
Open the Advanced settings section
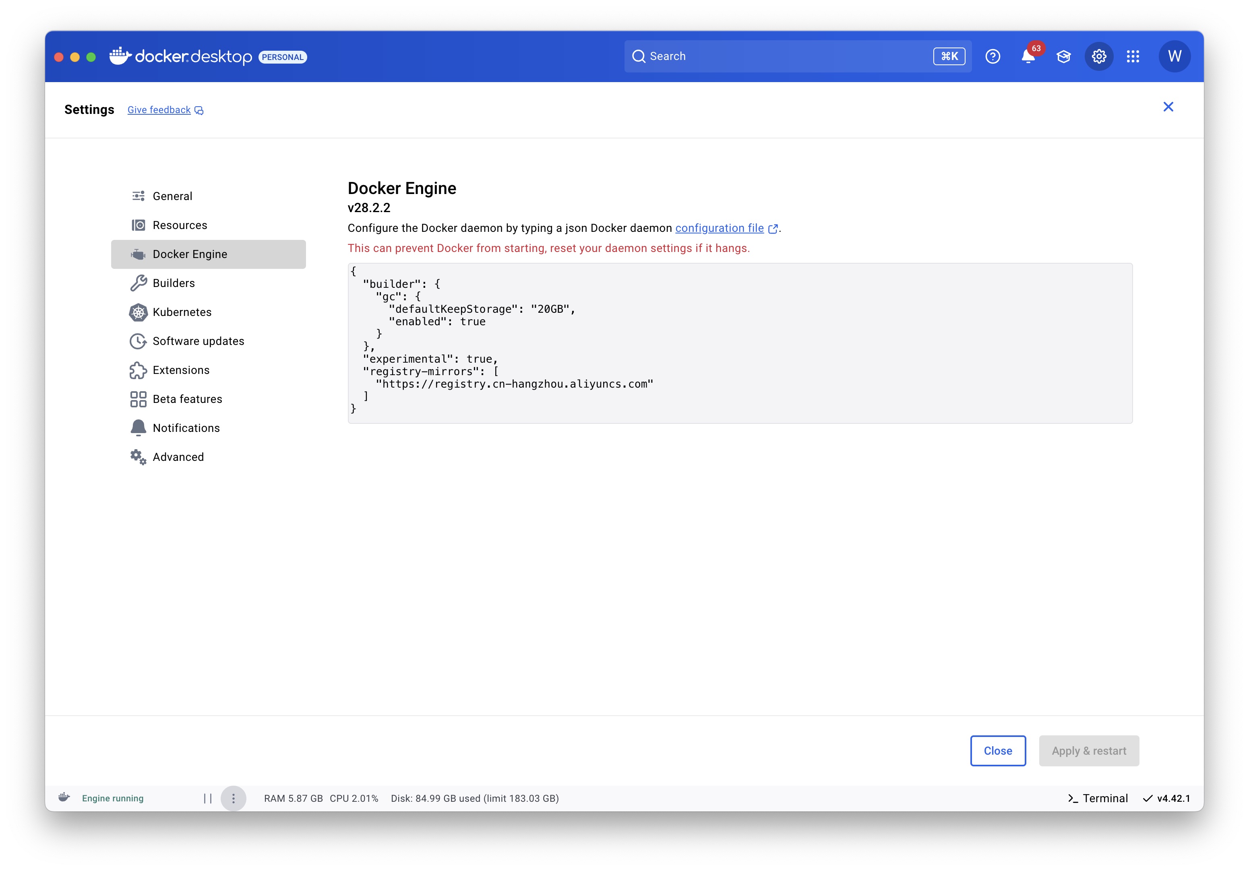point(178,457)
